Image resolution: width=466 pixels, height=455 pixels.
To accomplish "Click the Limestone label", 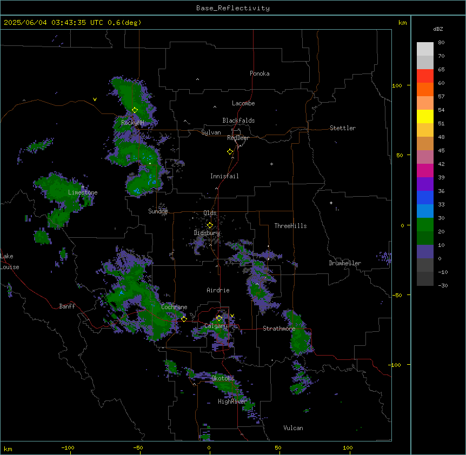I will click(x=83, y=192).
